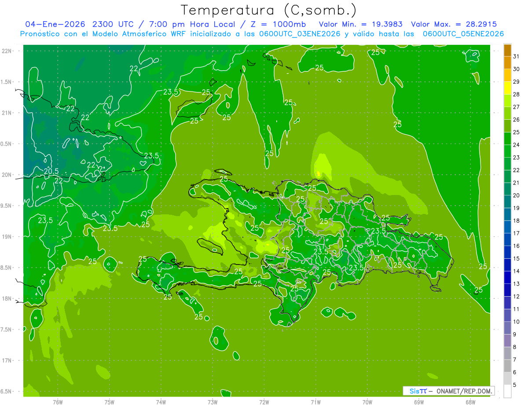Viewport: 528px width, 408px height.
Task: Click the colorbar scale label '5'
Action: pyautogui.click(x=515, y=385)
